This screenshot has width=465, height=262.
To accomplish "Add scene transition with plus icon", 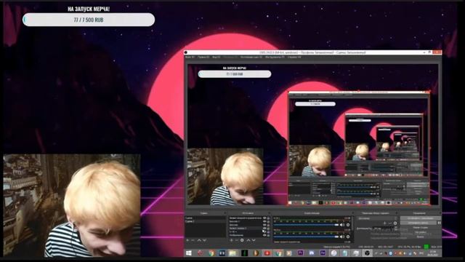I will tap(384, 223).
